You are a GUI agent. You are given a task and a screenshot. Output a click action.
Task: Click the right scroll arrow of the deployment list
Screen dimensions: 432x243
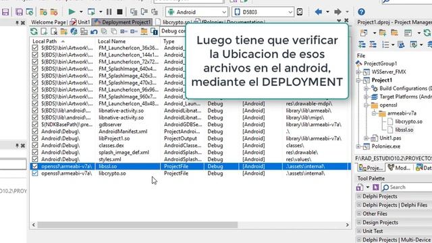pyautogui.click(x=347, y=225)
